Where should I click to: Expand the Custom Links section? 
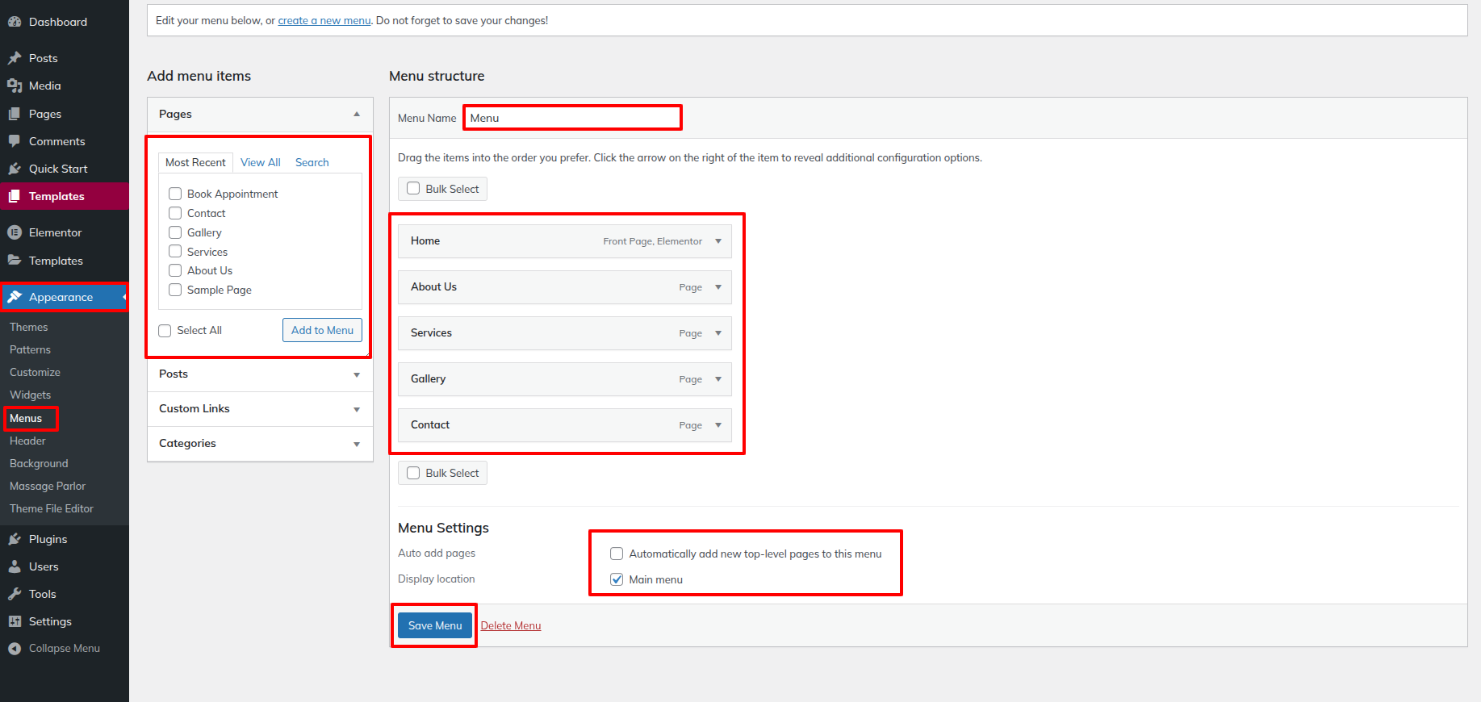click(x=356, y=409)
